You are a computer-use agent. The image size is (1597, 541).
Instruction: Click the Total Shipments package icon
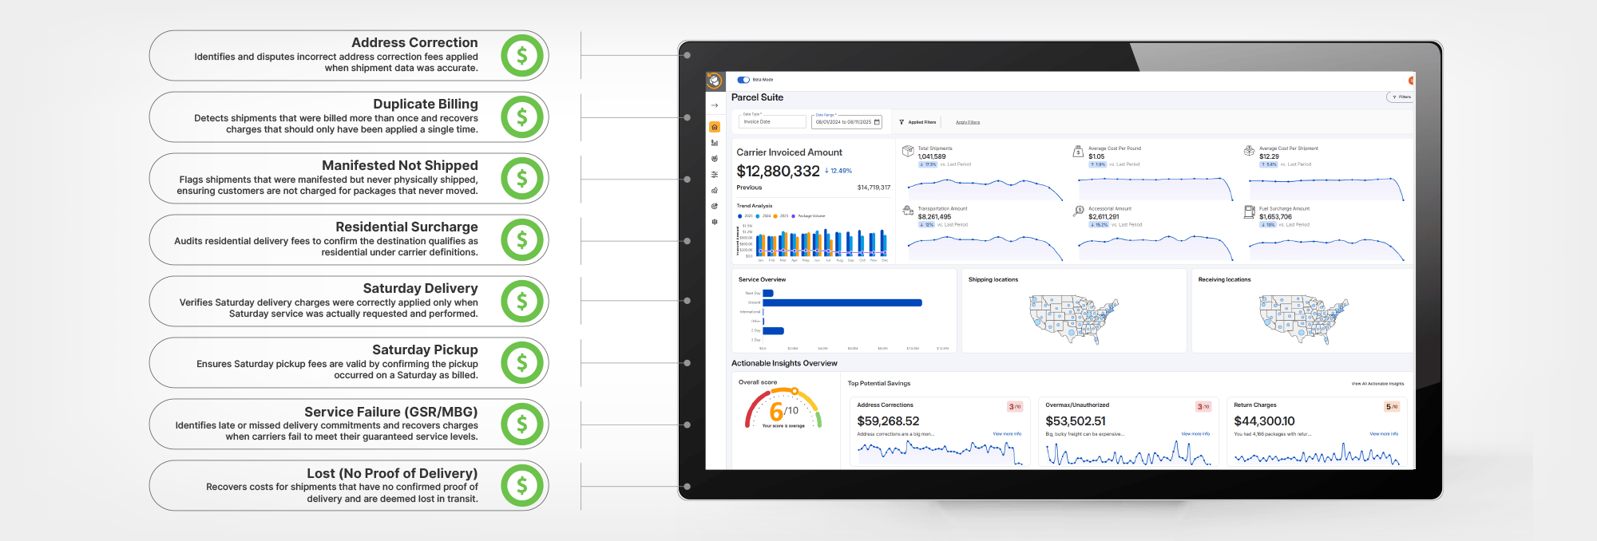908,151
